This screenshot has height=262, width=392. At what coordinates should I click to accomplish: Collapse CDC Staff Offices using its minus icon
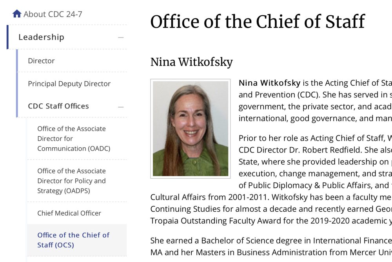coord(121,107)
